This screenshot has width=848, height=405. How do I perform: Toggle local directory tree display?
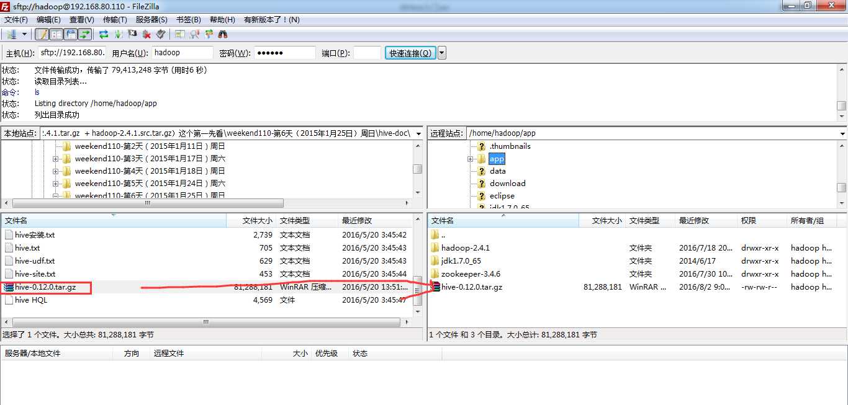(x=56, y=34)
